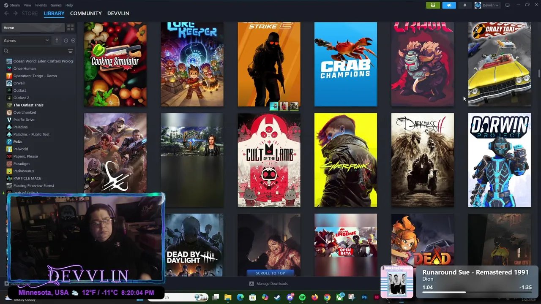Click the SCROLL TO TOP button
541x304 pixels.
click(270, 273)
